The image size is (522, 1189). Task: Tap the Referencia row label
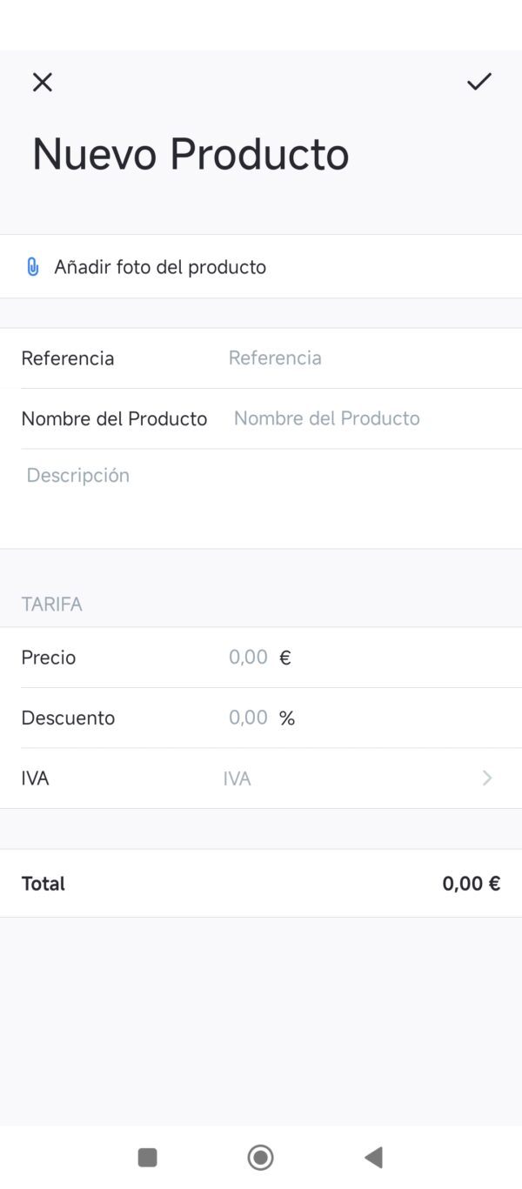(68, 358)
